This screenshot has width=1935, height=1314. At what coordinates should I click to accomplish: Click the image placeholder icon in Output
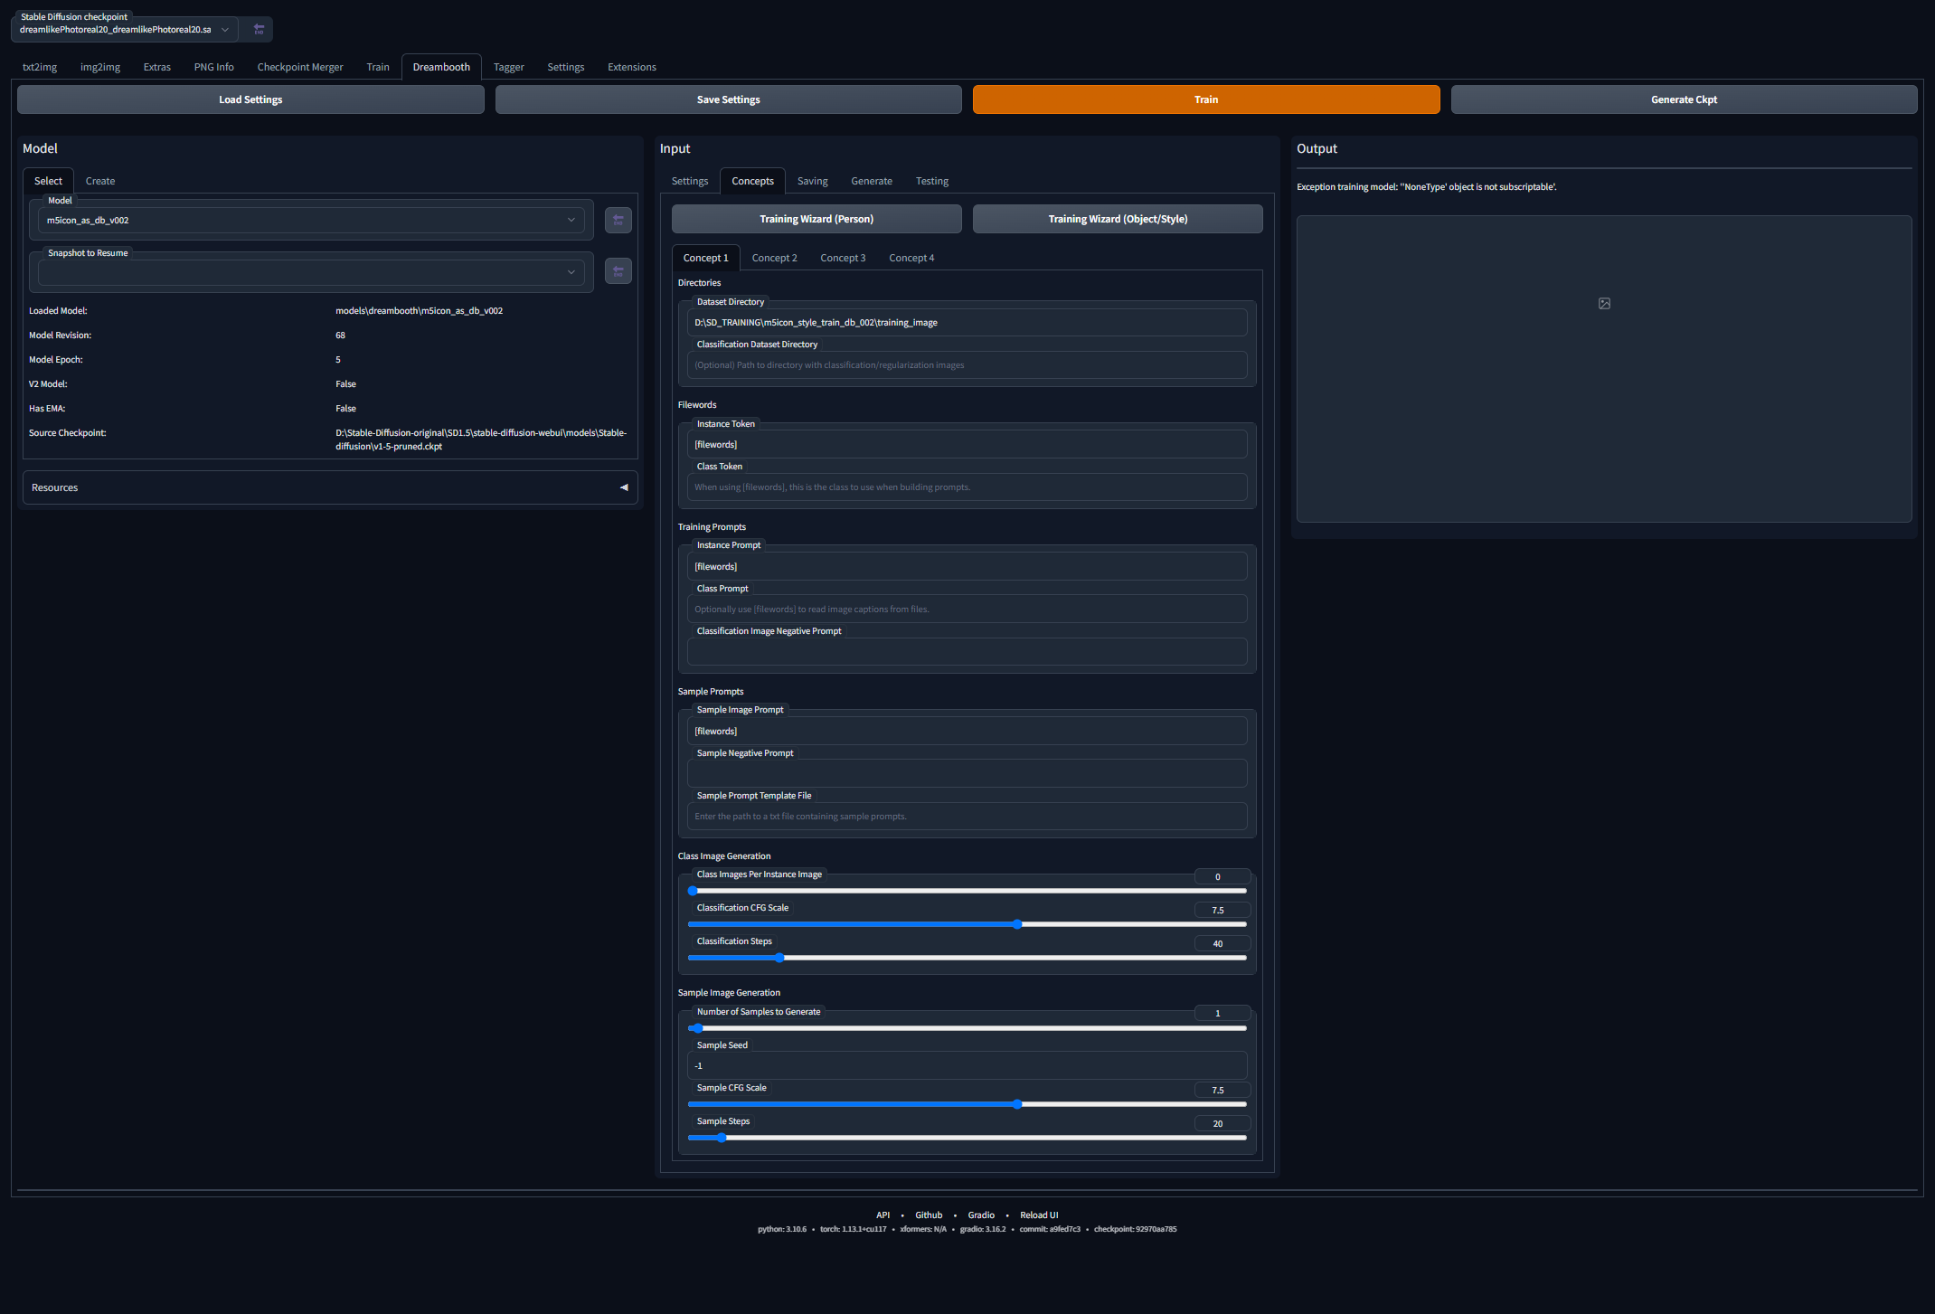click(x=1604, y=304)
